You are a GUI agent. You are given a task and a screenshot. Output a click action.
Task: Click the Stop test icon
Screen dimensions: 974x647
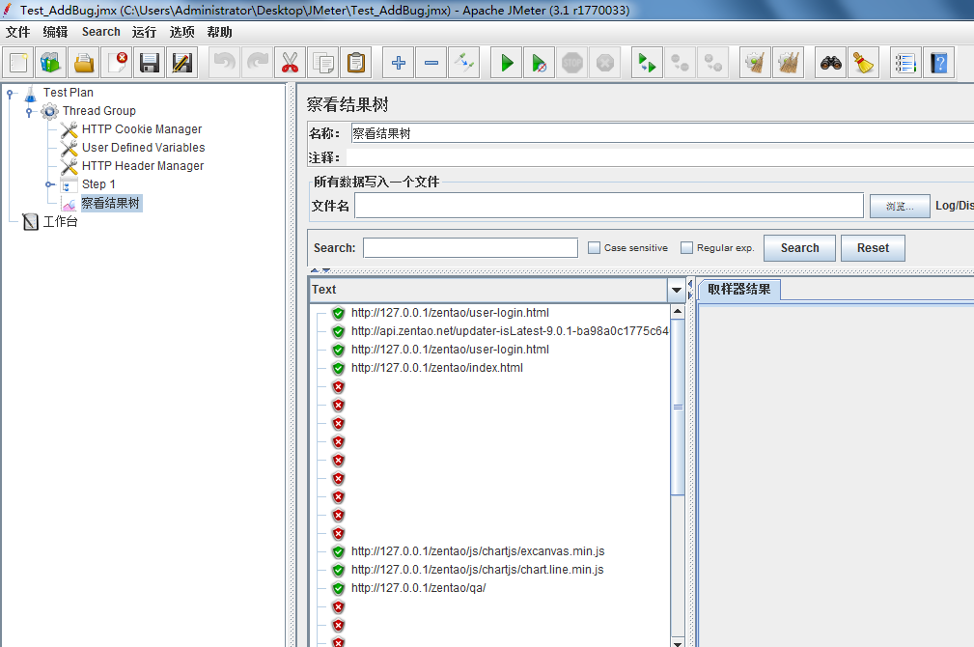[x=572, y=62]
